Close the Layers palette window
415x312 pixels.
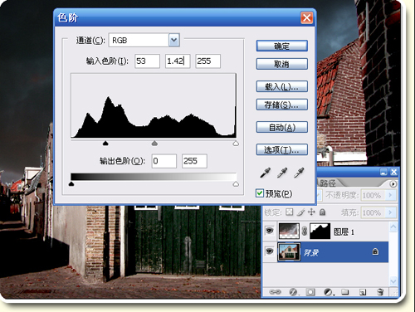point(393,172)
